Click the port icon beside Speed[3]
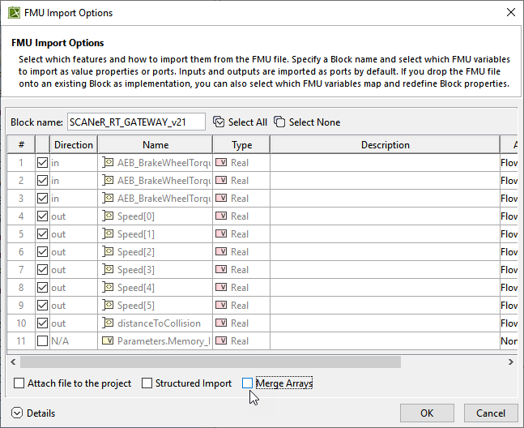Image resolution: width=524 pixels, height=428 pixels. pyautogui.click(x=108, y=270)
